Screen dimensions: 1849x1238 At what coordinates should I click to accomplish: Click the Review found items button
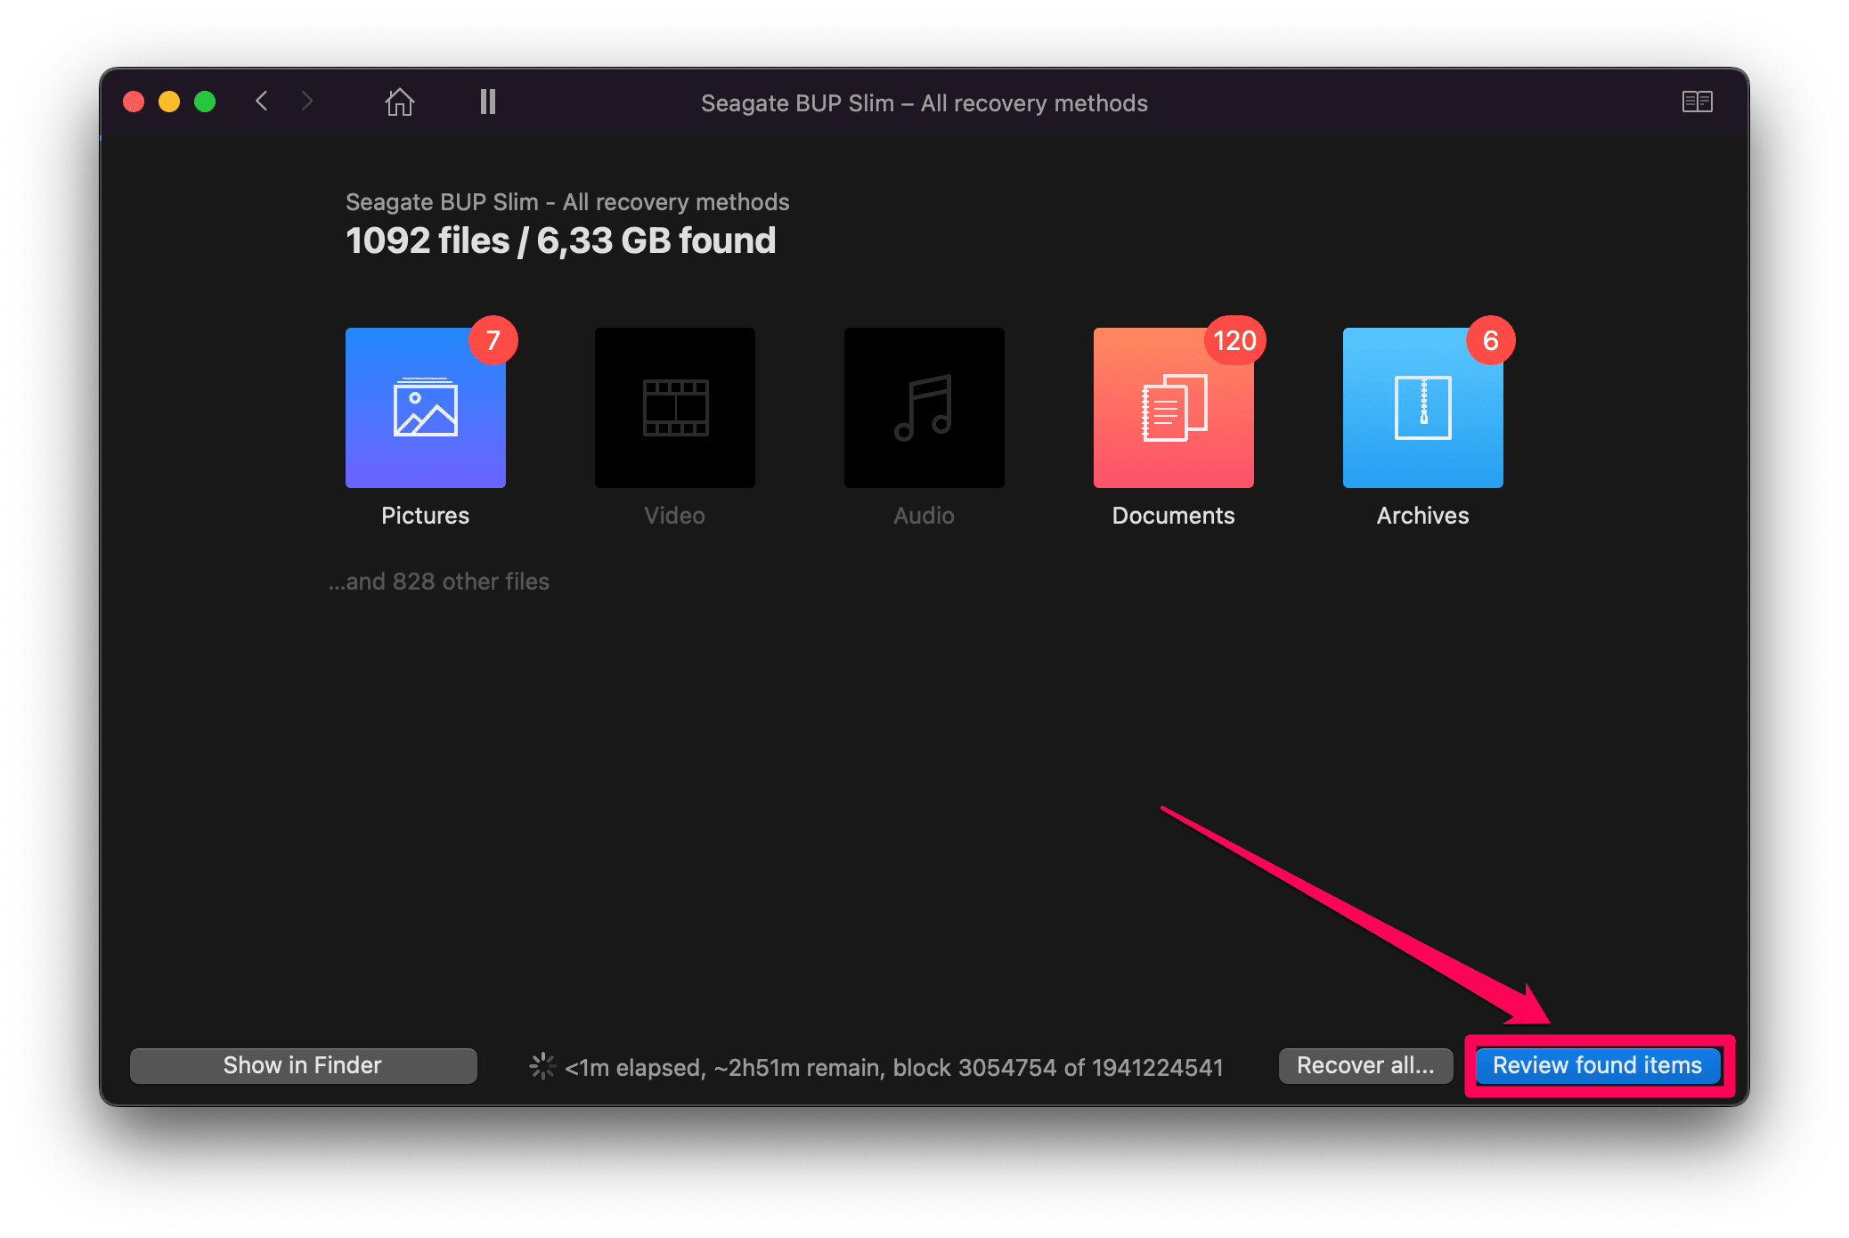pyautogui.click(x=1598, y=1064)
